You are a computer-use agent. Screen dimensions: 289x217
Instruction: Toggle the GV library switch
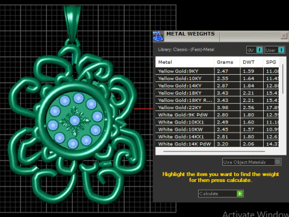click(x=255, y=50)
